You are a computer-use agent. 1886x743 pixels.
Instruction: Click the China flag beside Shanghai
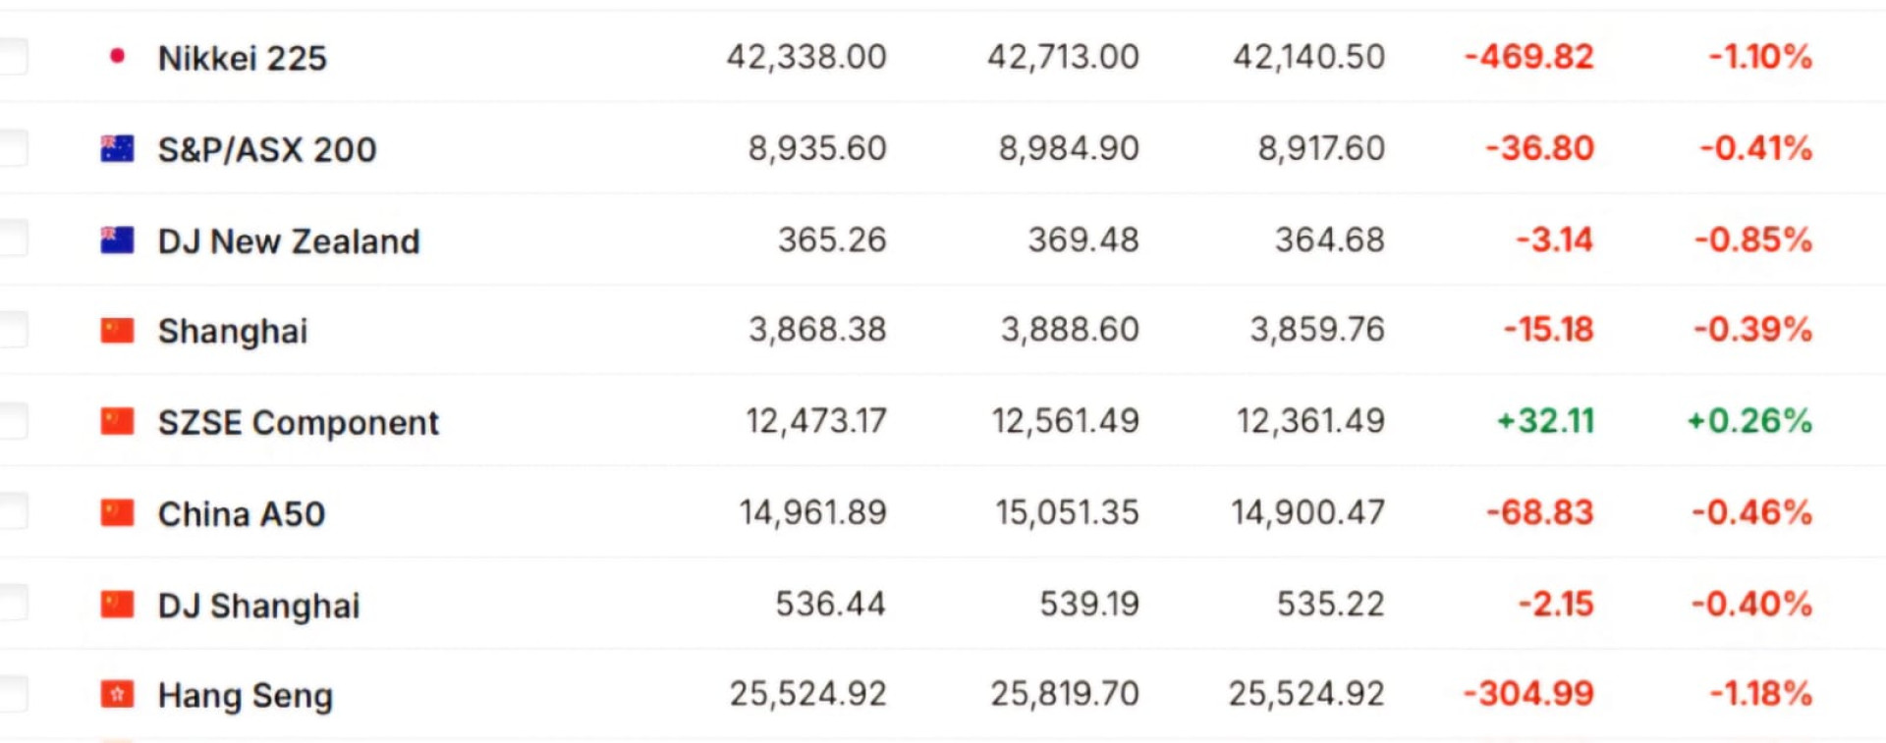(x=117, y=330)
